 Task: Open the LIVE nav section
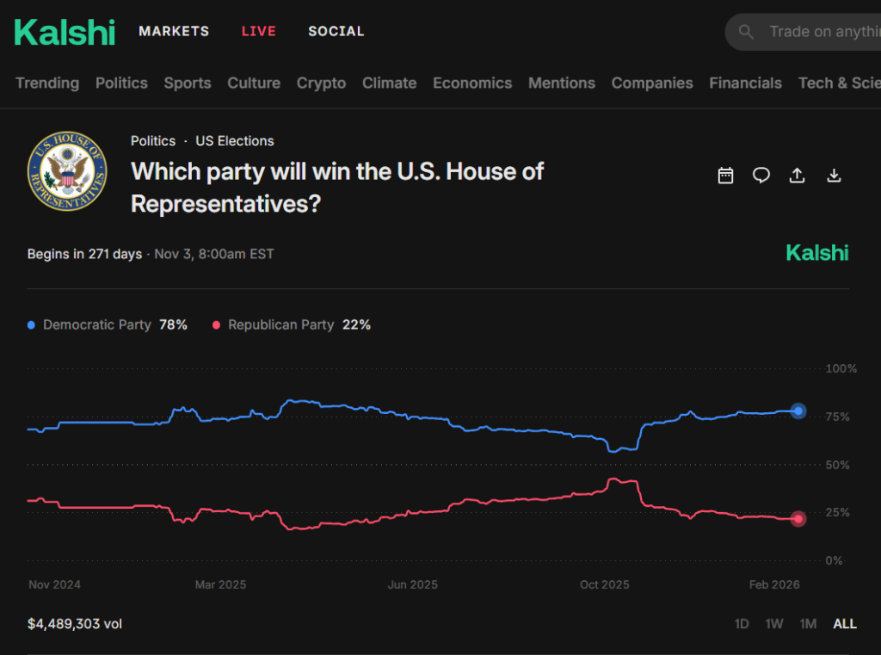pos(258,32)
